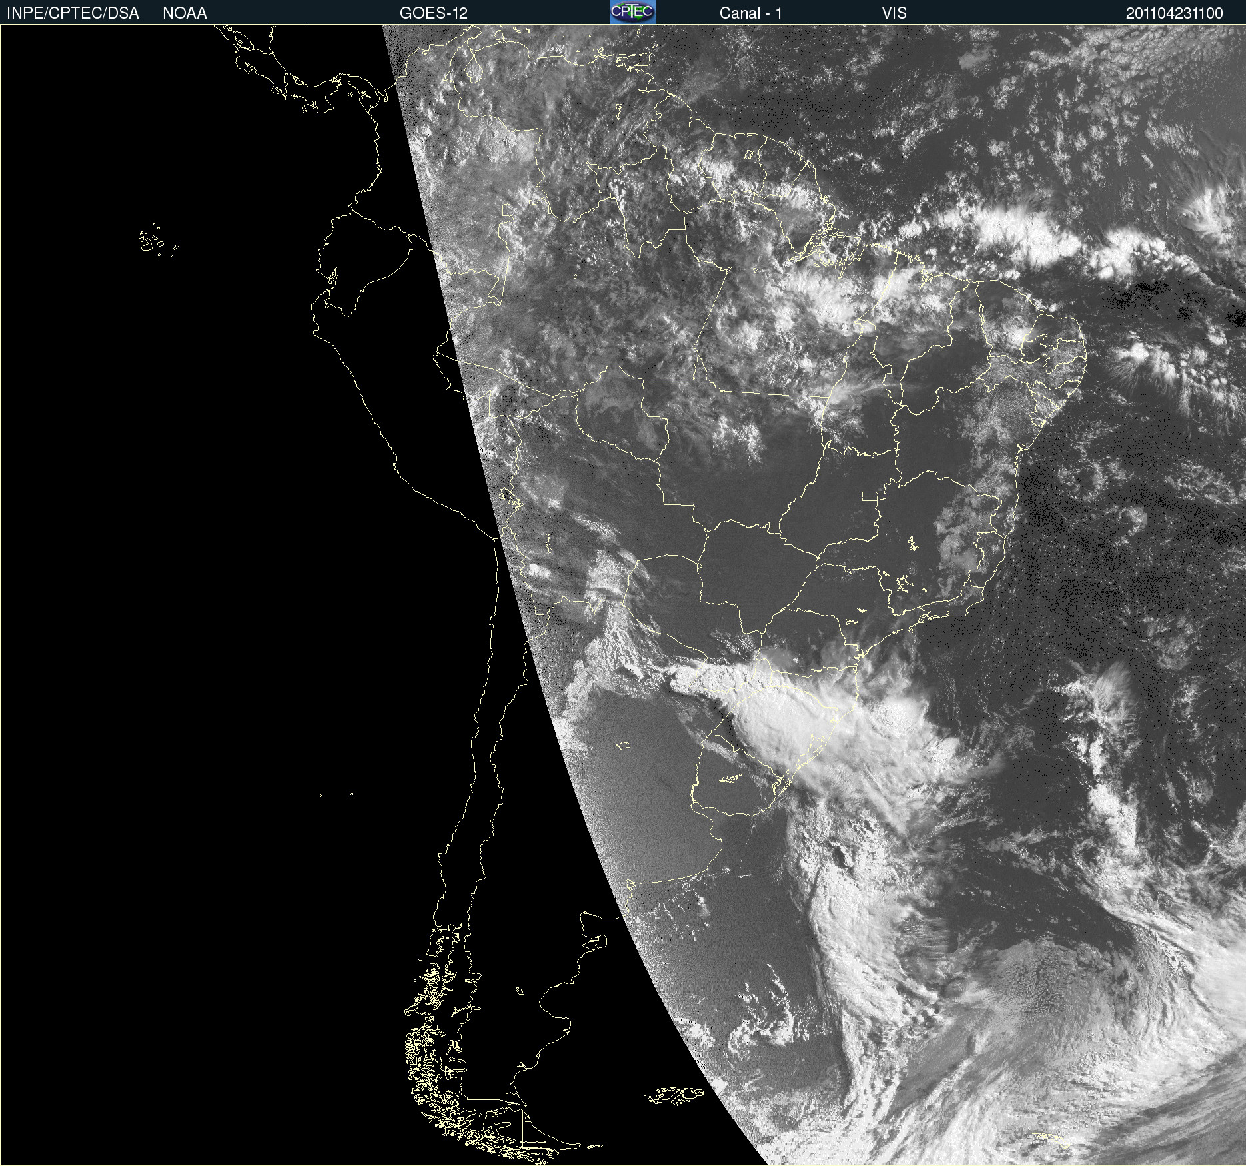Click the NOAA label in header
1246x1166 pixels.
pyautogui.click(x=185, y=13)
